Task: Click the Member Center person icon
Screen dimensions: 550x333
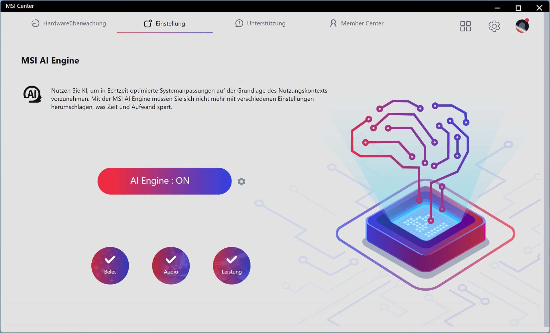Action: pyautogui.click(x=333, y=23)
